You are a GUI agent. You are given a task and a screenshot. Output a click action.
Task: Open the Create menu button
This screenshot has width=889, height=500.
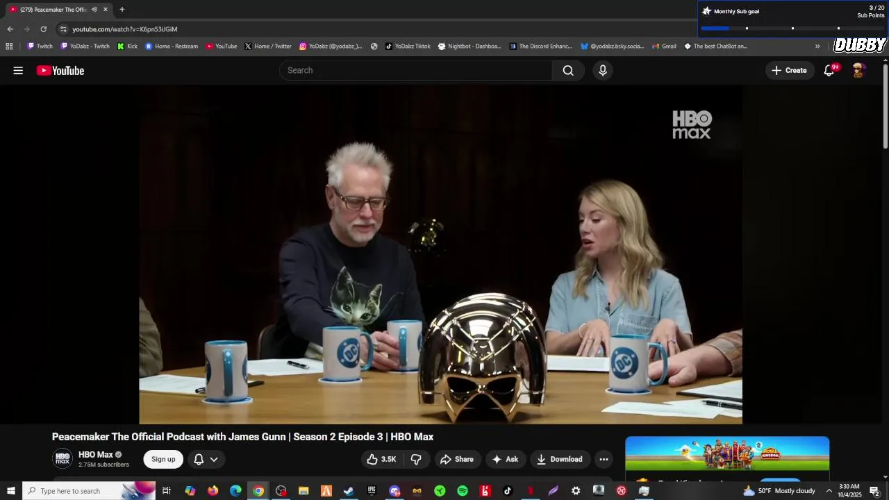790,70
